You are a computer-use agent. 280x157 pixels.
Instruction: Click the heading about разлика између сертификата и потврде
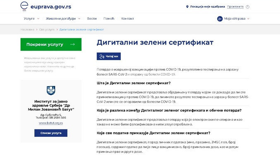click(169, 110)
